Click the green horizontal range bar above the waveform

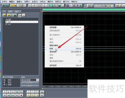pos(84,10)
